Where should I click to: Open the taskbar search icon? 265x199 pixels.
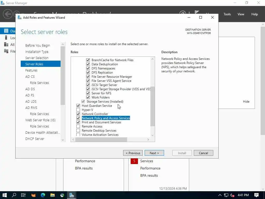pos(14,195)
